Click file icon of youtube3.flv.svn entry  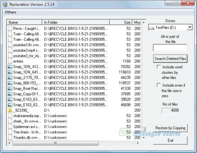coord(10,45)
